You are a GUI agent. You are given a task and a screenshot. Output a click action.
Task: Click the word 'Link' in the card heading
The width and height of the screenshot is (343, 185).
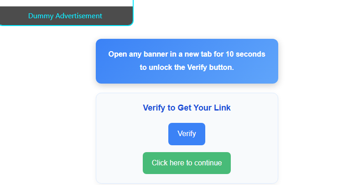click(x=223, y=108)
